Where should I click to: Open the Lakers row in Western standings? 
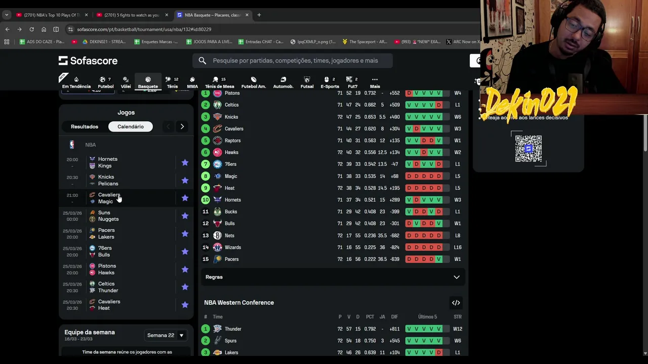(333, 352)
